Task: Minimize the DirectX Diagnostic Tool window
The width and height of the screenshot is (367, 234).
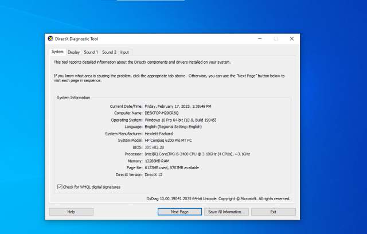Action: [260, 39]
